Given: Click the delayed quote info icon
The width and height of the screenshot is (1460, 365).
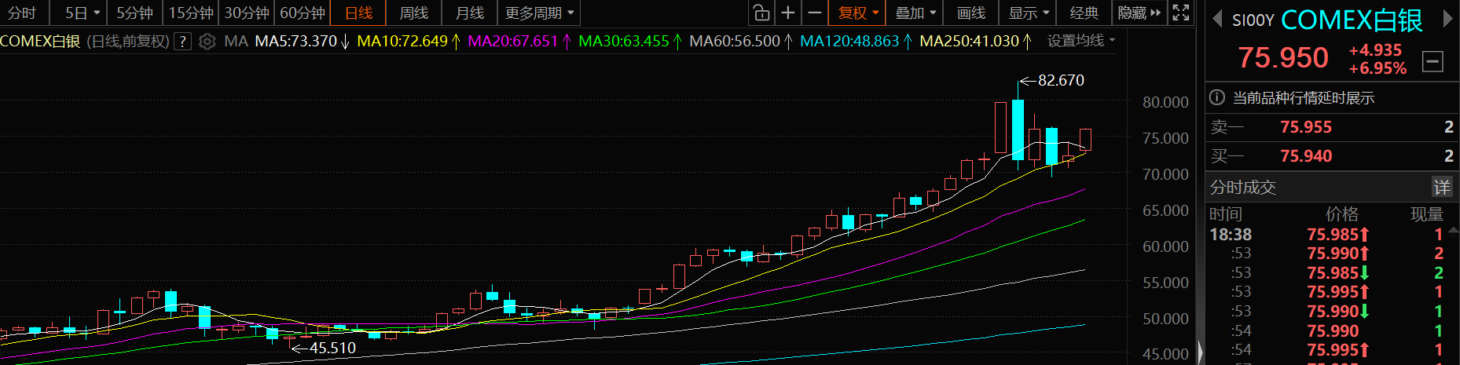Looking at the screenshot, I should tap(1217, 97).
